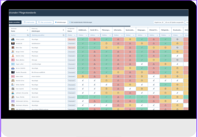Open the Wählen dropdown under Informatio column
The height and width of the screenshot is (137, 198).
pyautogui.click(x=118, y=35)
